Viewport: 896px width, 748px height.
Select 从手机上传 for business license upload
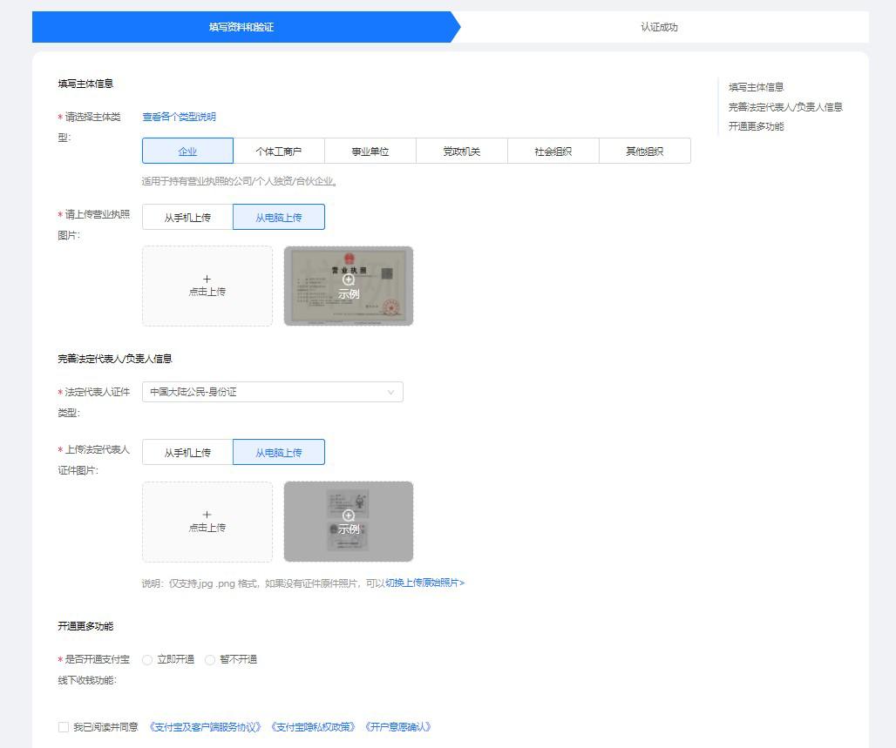click(x=187, y=216)
